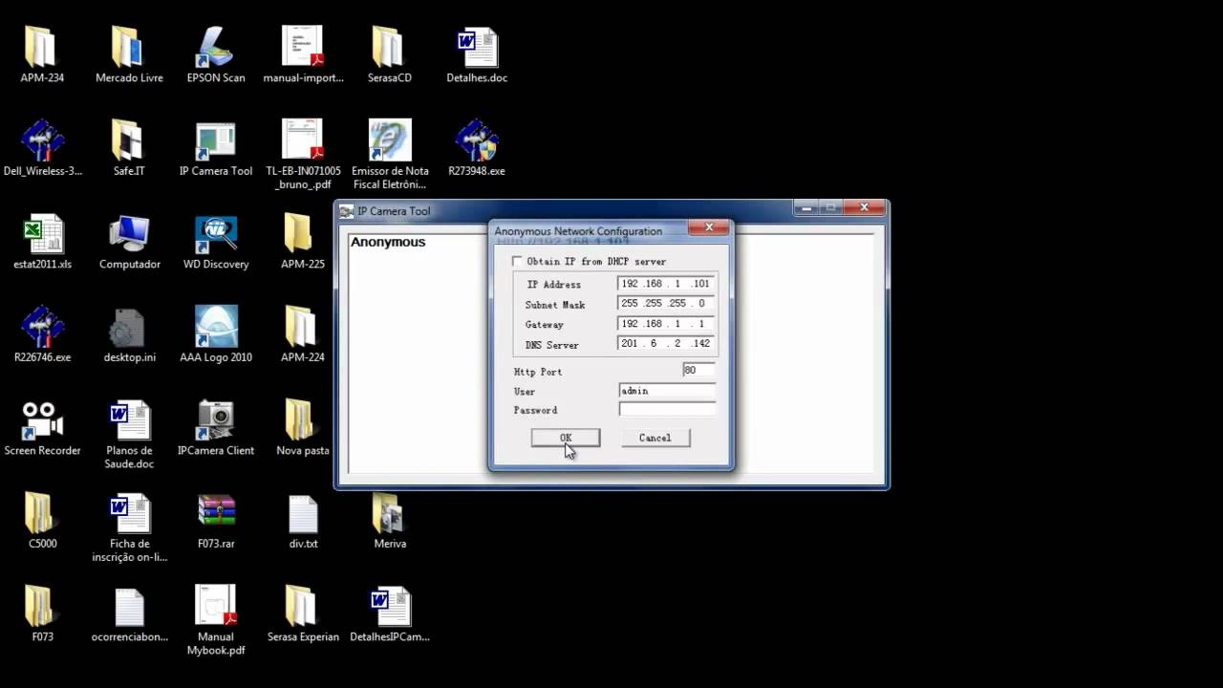Open the F073.rar archive icon
The image size is (1223, 688).
click(x=216, y=513)
